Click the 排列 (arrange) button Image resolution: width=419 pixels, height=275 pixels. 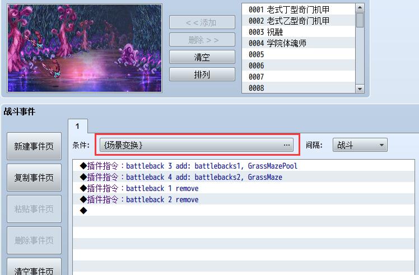tap(202, 74)
